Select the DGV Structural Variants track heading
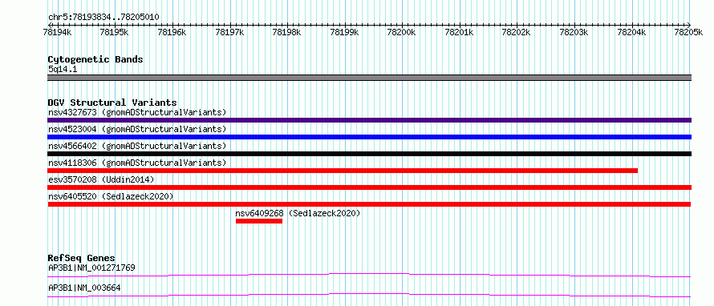The image size is (714, 306). pyautogui.click(x=112, y=103)
